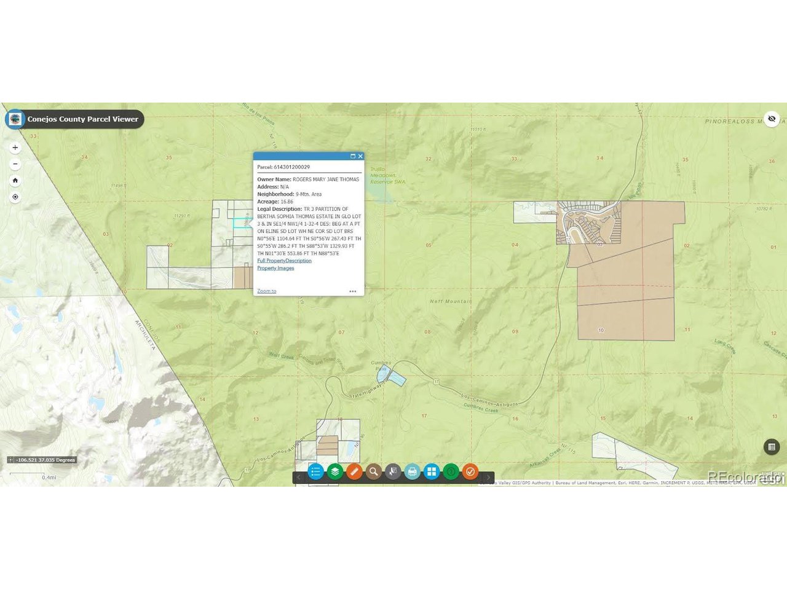Image resolution: width=787 pixels, height=590 pixels.
Task: Maximize the parcel info popup
Action: (x=353, y=156)
